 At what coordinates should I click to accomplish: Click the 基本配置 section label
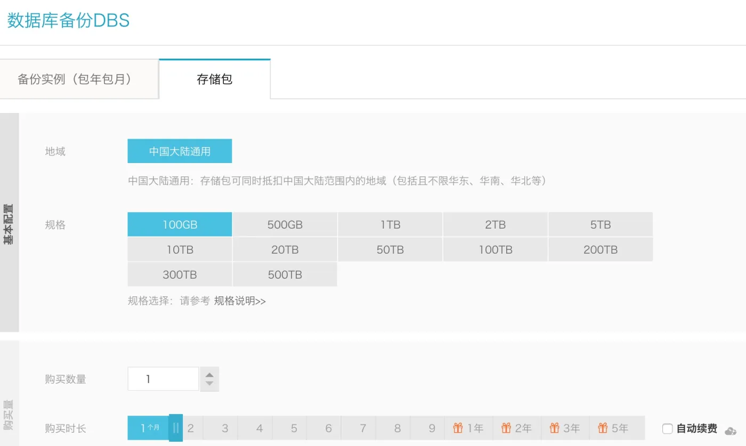pyautogui.click(x=9, y=224)
